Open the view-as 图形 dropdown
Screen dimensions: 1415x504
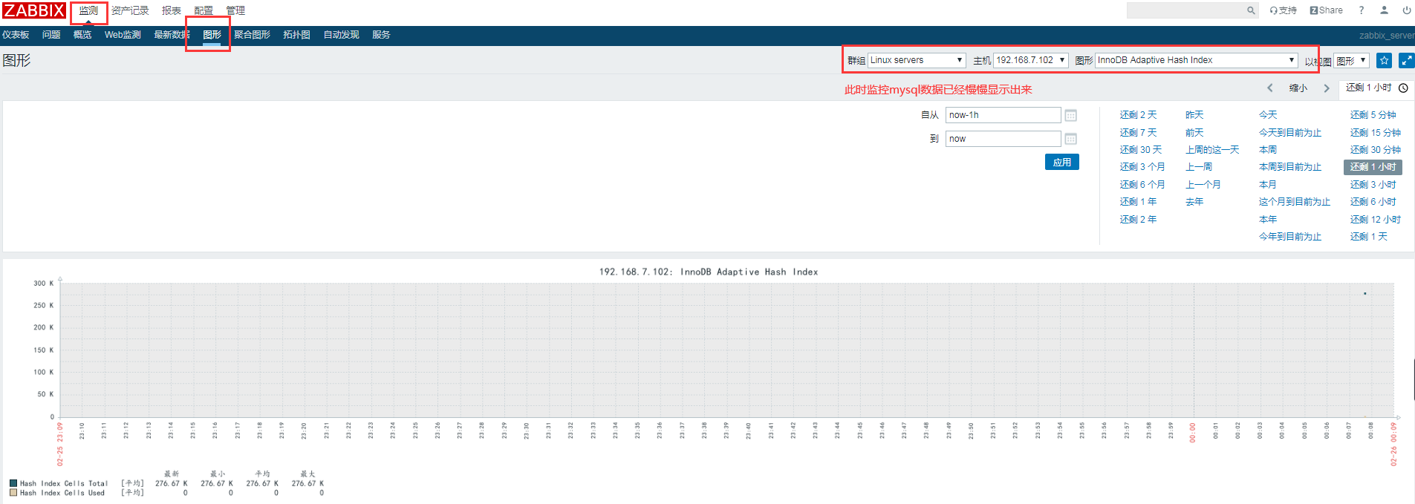(1352, 61)
